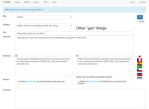Go to the OSMBC home brand link
149x109 pixels.
pyautogui.click(x=7, y=2)
